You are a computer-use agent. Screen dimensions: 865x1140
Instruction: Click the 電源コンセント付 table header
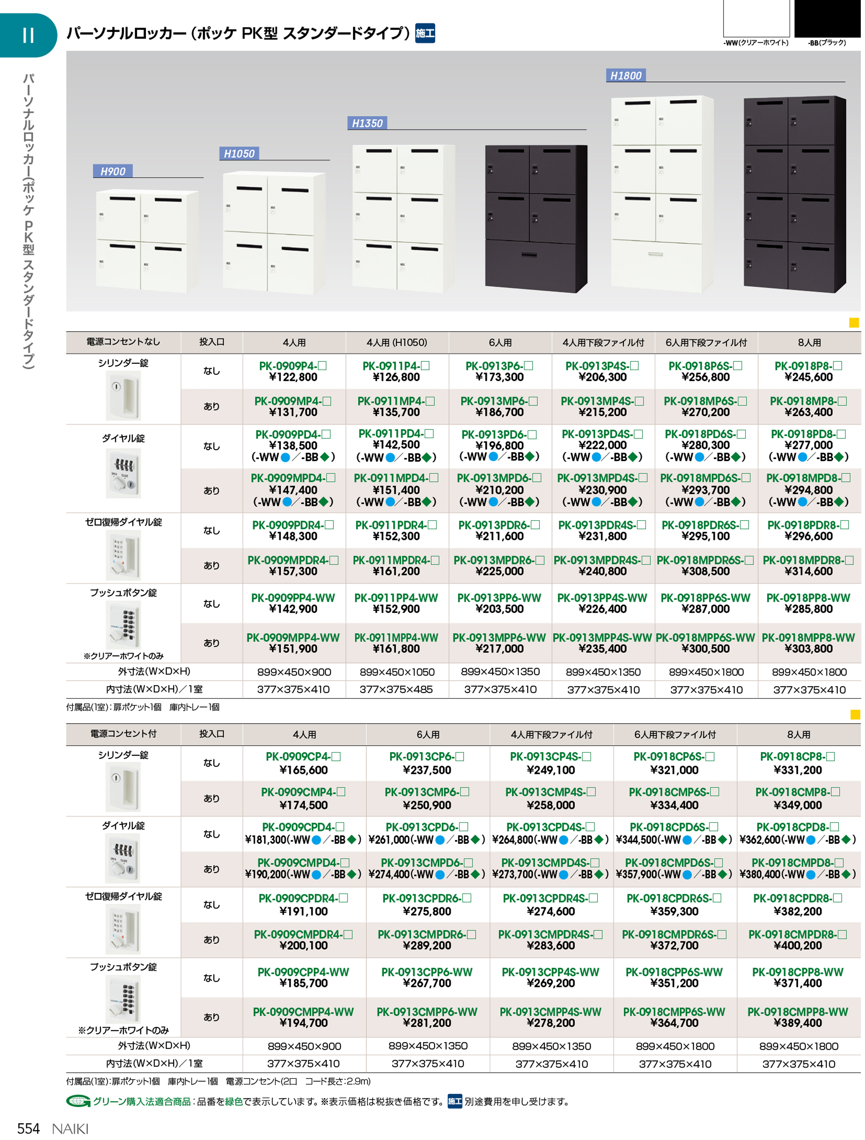123,734
